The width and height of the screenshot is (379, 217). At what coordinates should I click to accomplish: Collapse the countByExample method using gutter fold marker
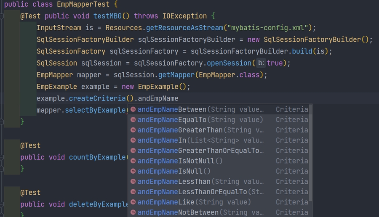[x=2, y=157]
